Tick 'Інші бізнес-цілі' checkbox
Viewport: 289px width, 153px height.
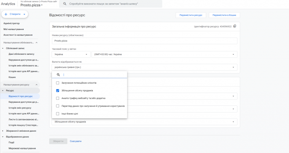(58, 114)
